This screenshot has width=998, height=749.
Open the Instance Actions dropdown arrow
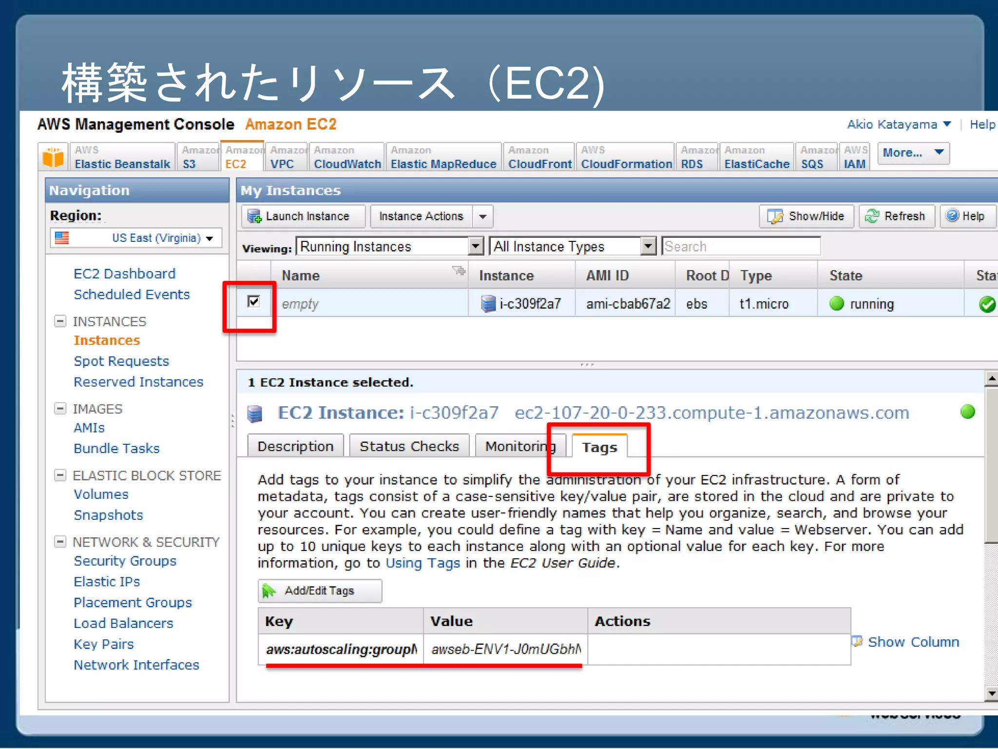click(x=483, y=217)
